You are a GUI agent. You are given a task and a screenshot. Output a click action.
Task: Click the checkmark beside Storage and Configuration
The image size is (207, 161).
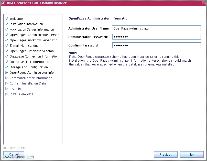[x=7, y=67]
